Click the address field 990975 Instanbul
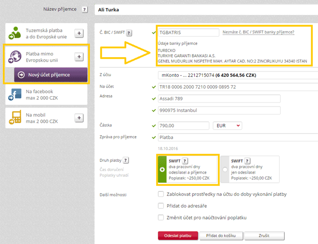Screen dimensions: 318x244 [219, 110]
